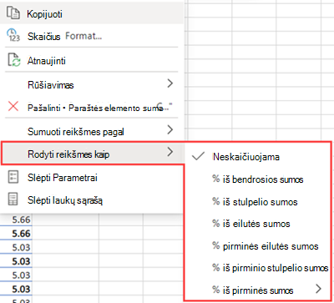
Task: Select Slėpti laukų sąrašą entry
Action: point(92,199)
